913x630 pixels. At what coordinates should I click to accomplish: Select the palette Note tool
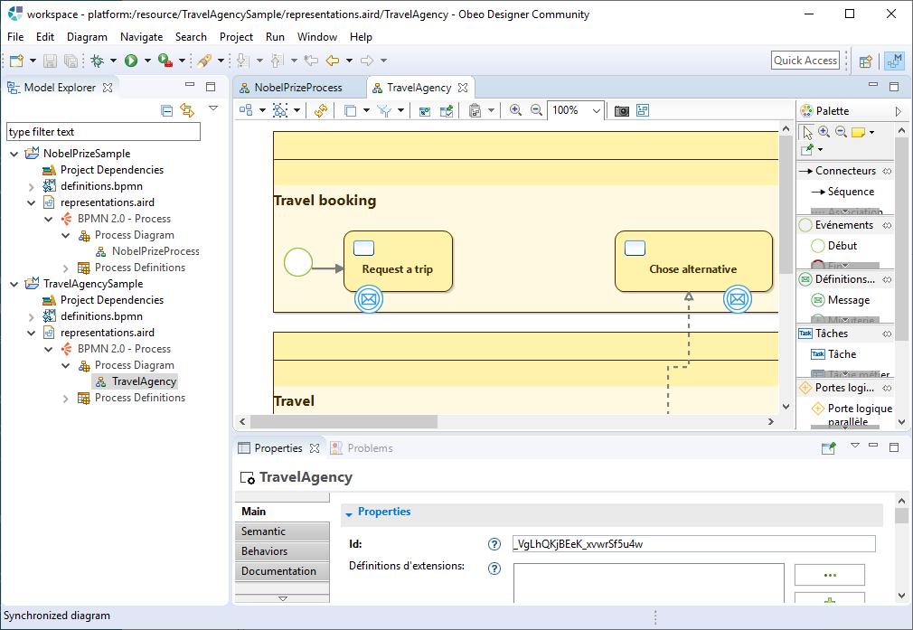tap(858, 133)
